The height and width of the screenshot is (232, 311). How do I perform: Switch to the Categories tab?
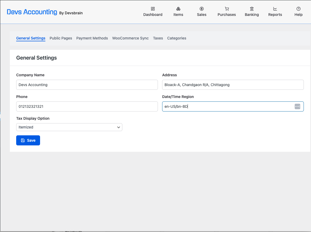[176, 38]
